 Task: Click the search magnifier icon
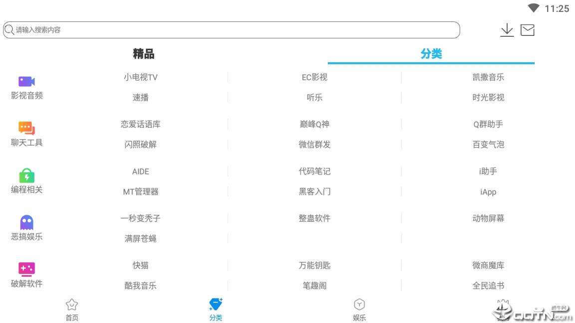coord(9,30)
